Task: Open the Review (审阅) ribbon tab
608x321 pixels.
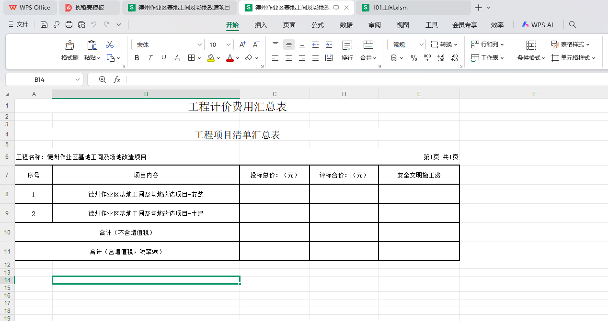Action: click(375, 25)
